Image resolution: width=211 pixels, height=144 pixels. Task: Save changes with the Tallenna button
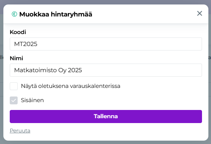click(106, 116)
